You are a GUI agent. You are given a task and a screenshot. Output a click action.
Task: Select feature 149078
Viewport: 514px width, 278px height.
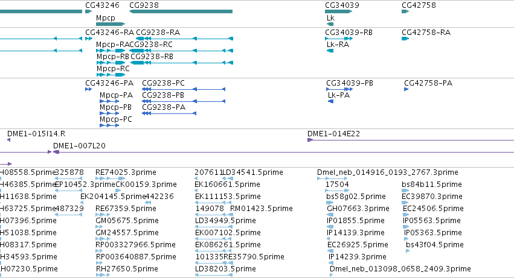pos(210,209)
